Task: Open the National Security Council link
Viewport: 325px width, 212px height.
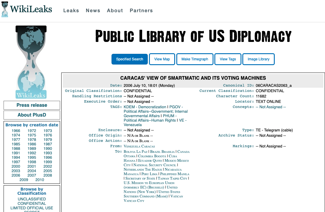Action: pyautogui.click(x=155, y=165)
